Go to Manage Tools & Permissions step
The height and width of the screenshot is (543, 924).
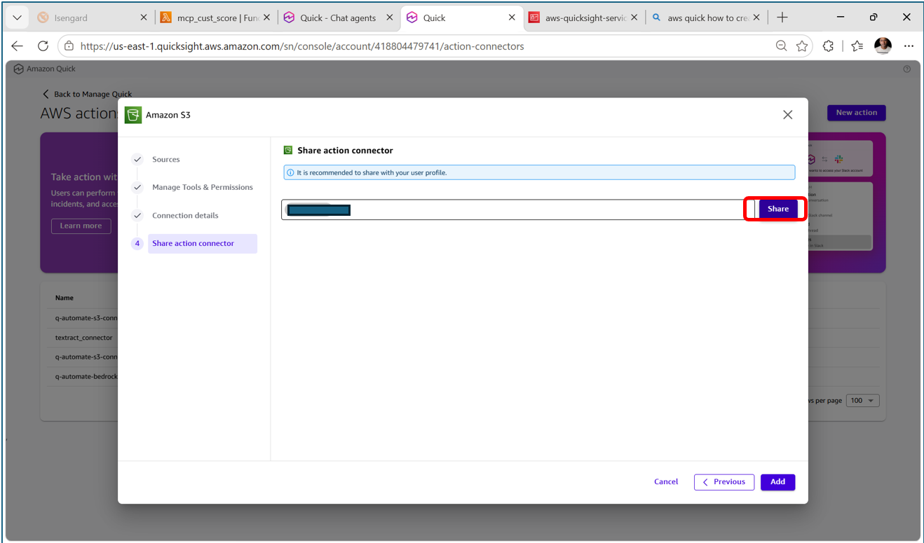[x=202, y=188]
